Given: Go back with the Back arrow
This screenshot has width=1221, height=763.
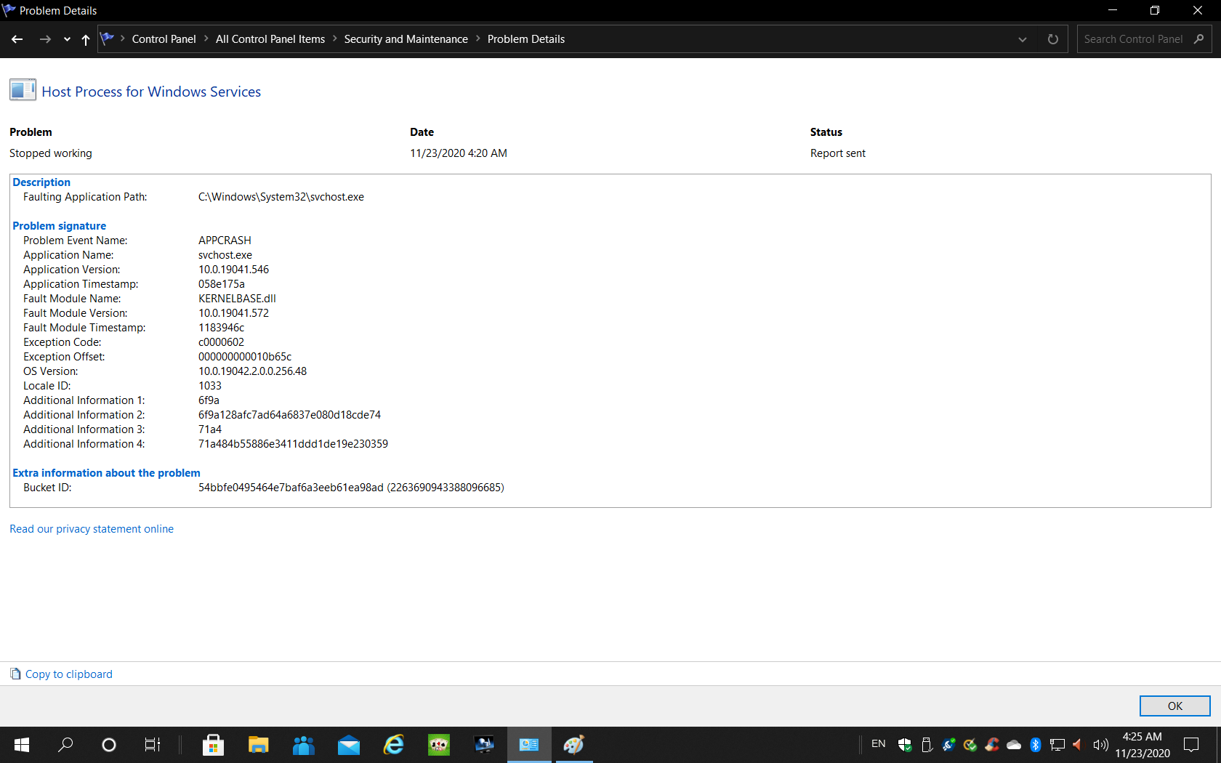Looking at the screenshot, I should (17, 39).
